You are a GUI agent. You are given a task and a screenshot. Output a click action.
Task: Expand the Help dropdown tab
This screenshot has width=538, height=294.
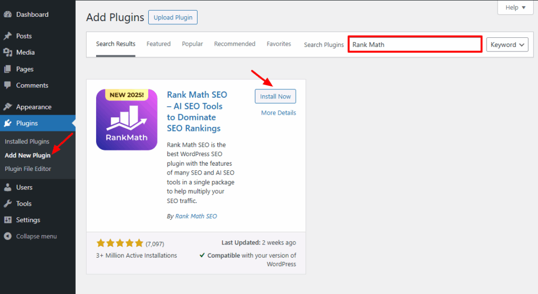[x=515, y=7]
